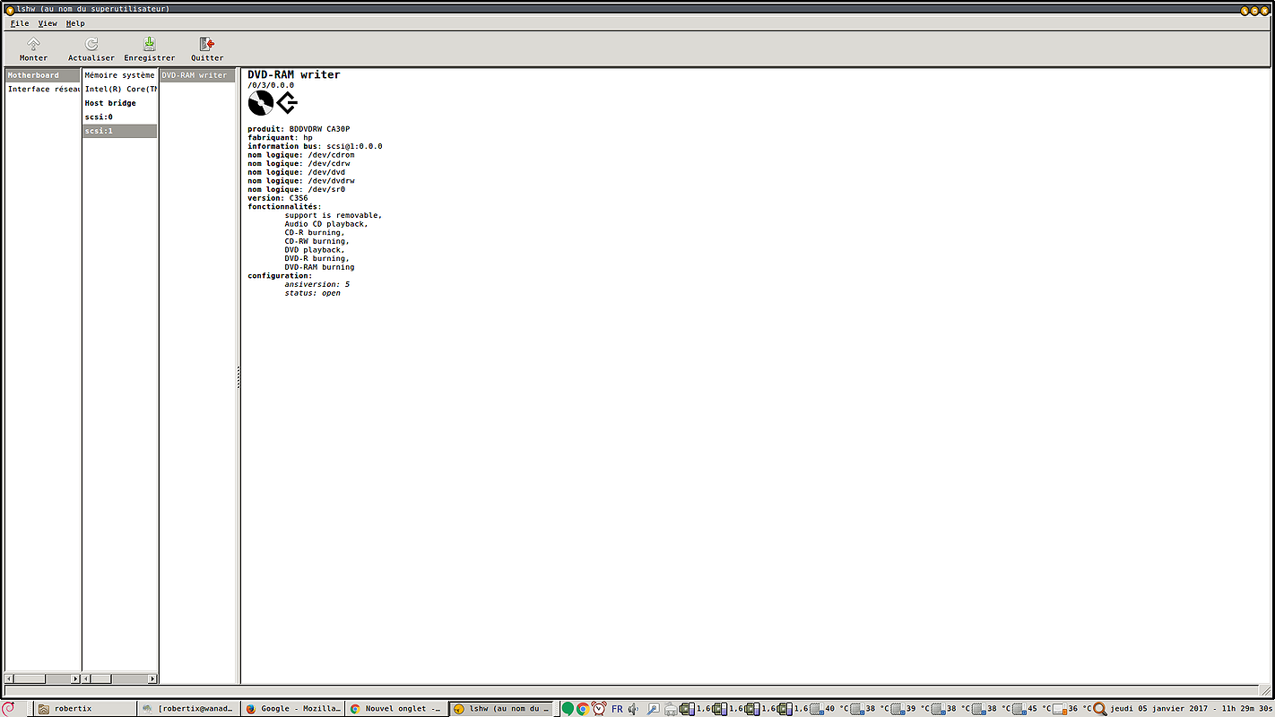1275x717 pixels.
Task: Click the nom logique /dev/cdrw line
Action: (299, 163)
